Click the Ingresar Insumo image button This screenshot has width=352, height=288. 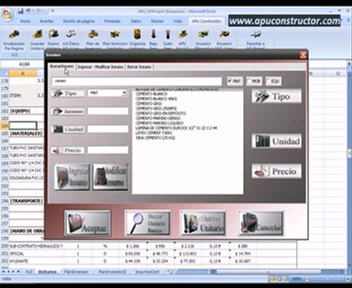(x=72, y=177)
